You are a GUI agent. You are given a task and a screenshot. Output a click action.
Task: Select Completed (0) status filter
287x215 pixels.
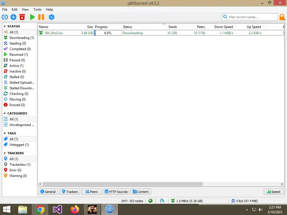pos(20,49)
